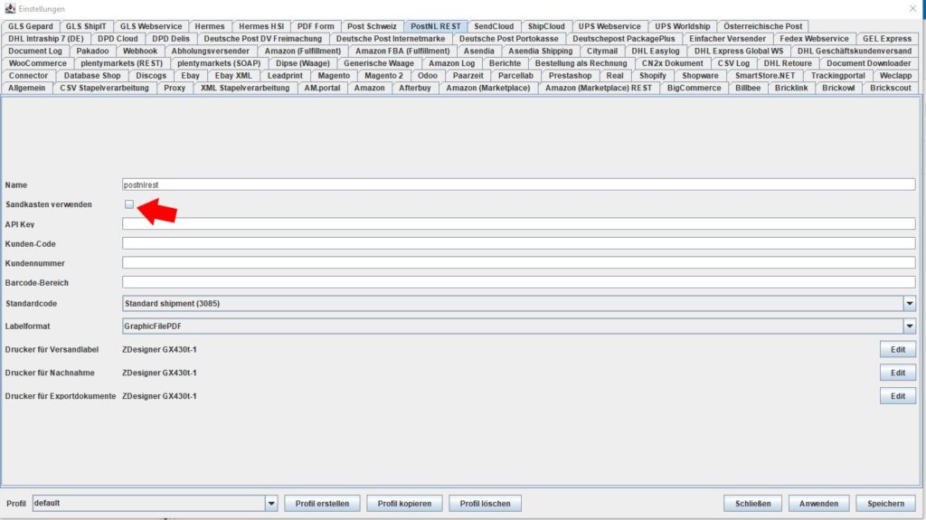Open the Fedex Webservice tab
The image size is (926, 520).
point(814,39)
